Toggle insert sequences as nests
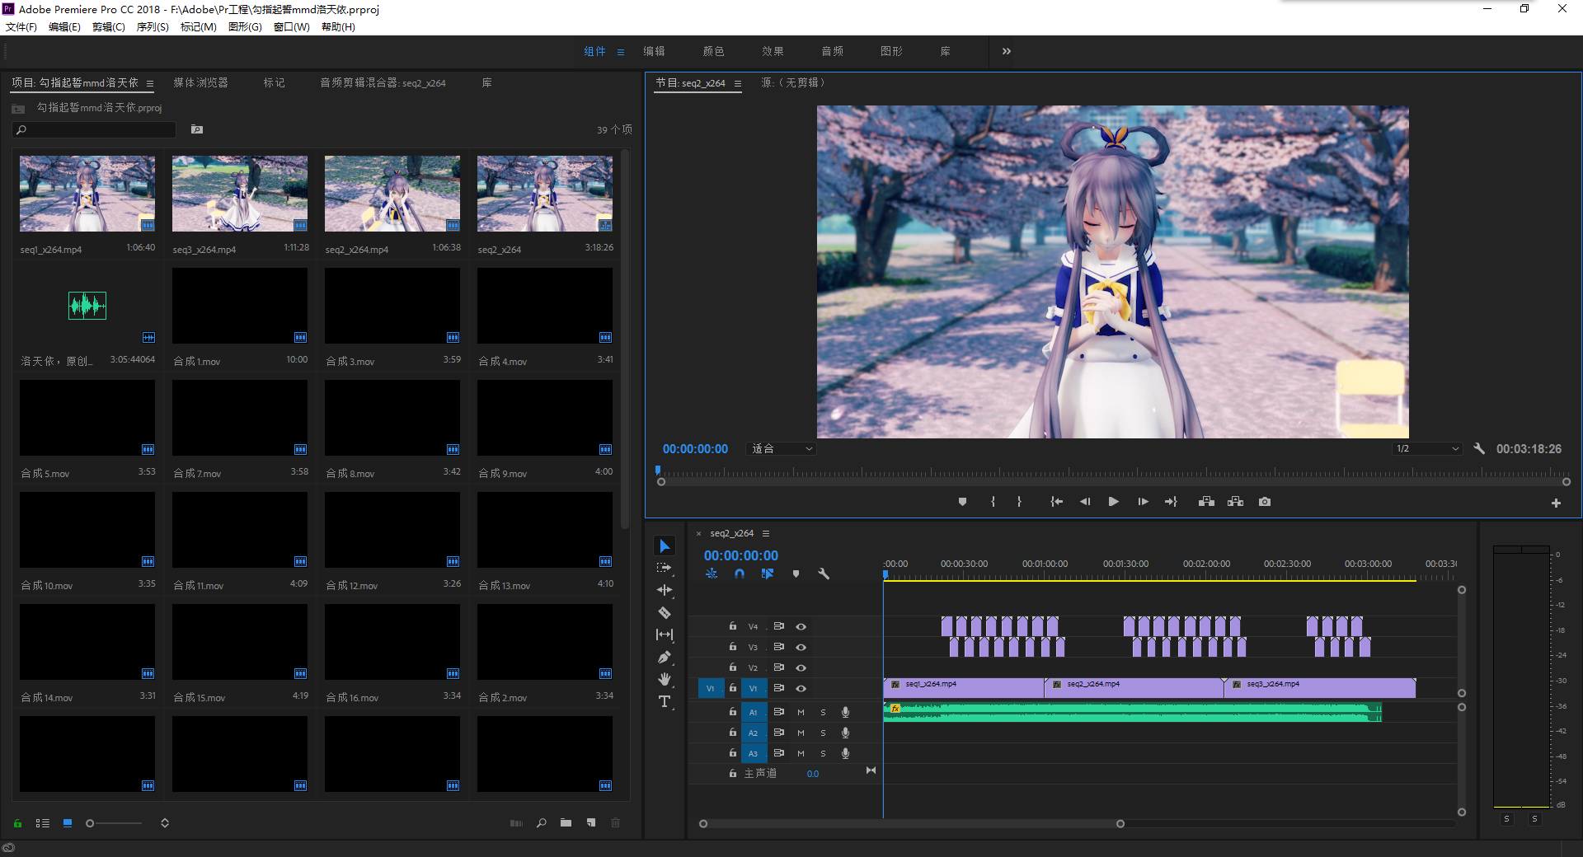Image resolution: width=1583 pixels, height=857 pixels. [712, 574]
